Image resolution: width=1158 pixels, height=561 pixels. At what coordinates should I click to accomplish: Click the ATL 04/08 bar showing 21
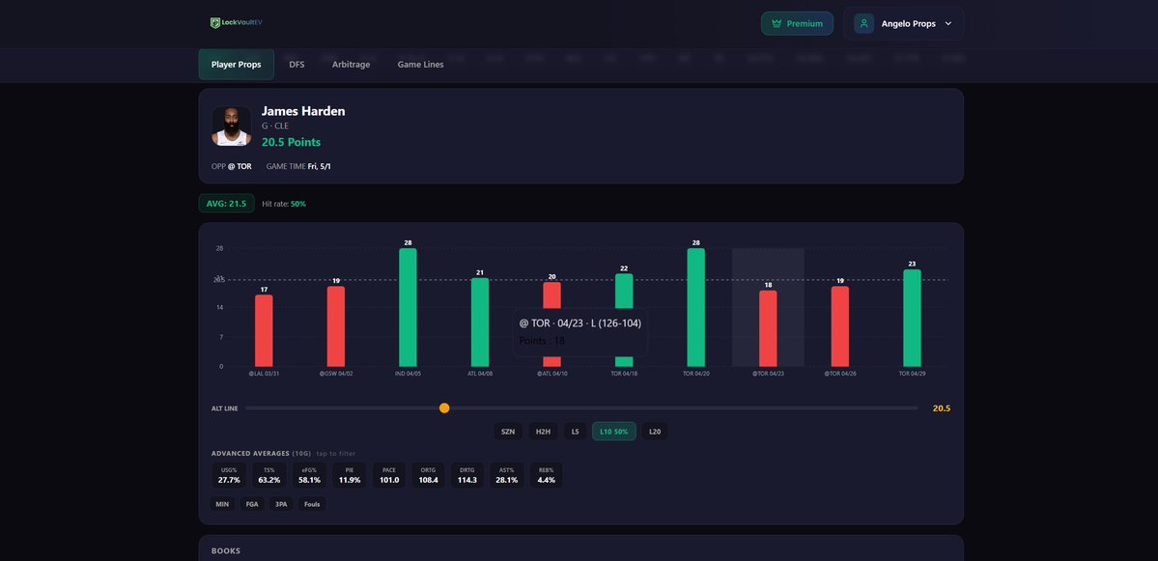coord(480,323)
